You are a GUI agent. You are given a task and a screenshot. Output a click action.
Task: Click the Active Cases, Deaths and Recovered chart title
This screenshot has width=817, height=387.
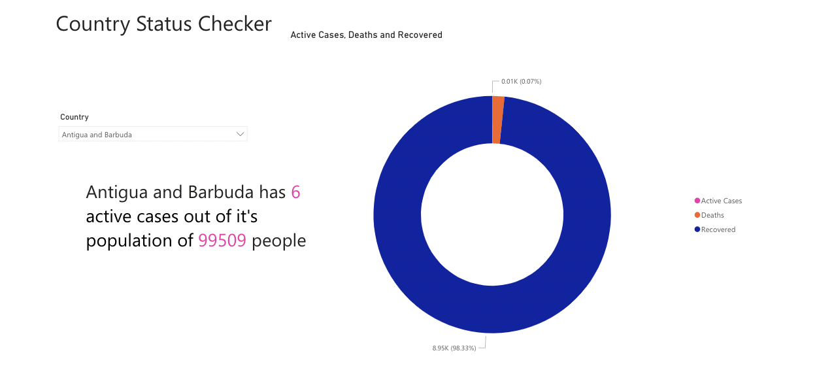366,35
